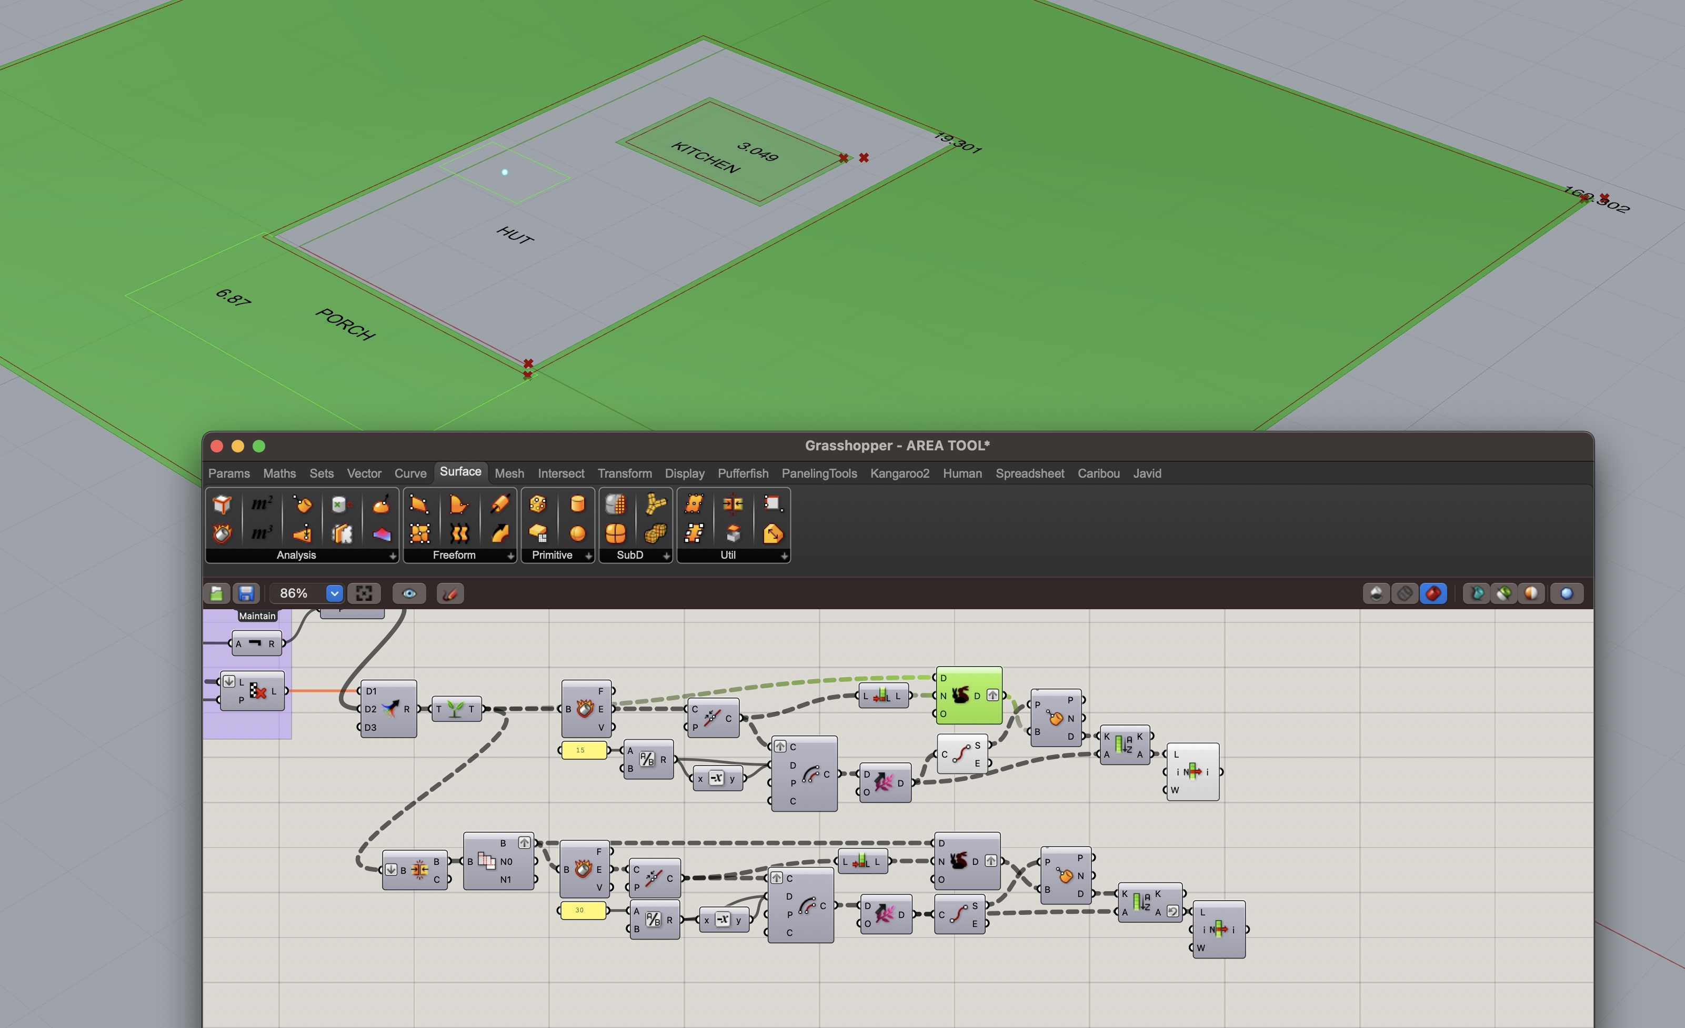Screen dimensions: 1685x1028
Task: Open the Curve tab
Action: click(410, 473)
